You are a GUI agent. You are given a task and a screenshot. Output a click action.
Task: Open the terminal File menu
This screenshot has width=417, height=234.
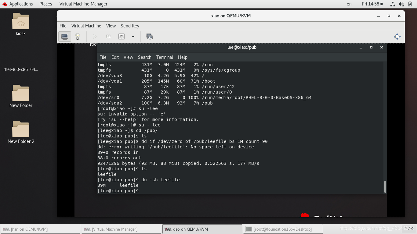point(103,57)
